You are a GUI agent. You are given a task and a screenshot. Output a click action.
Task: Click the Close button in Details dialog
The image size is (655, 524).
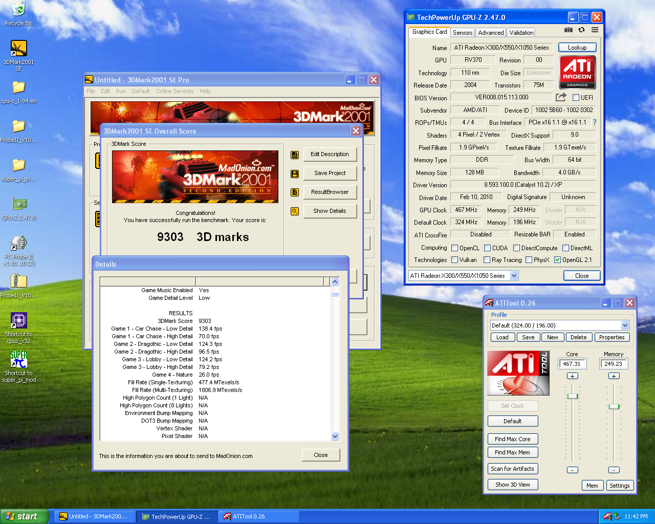pos(321,455)
